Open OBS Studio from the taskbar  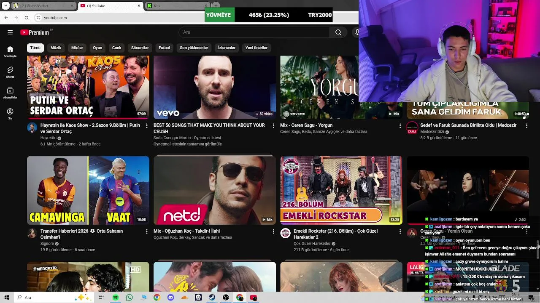coord(226,298)
